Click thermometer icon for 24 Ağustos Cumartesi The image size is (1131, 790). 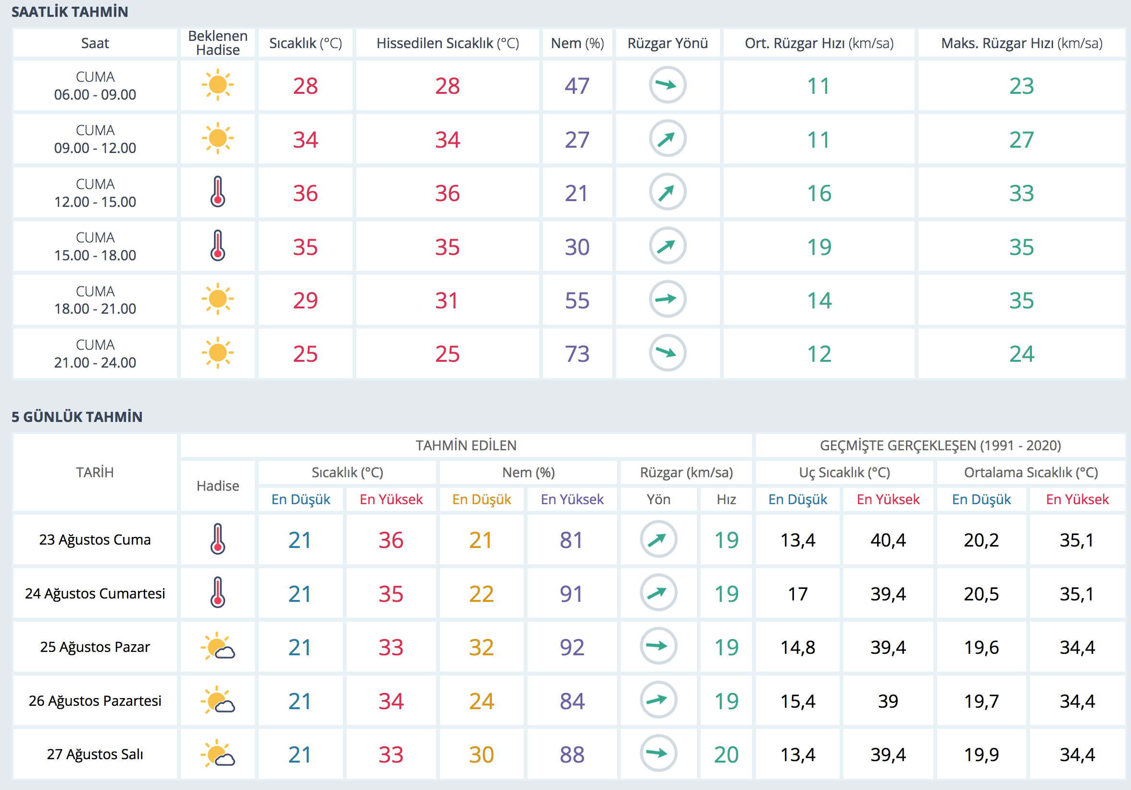(217, 593)
